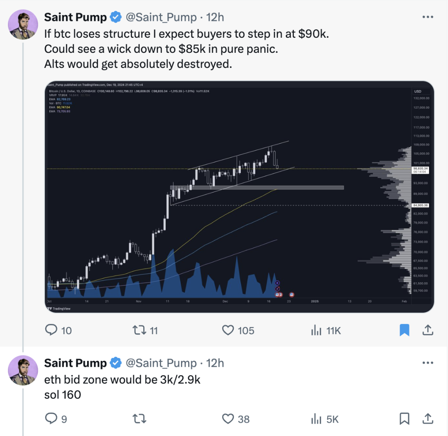
Task: Remove bookmark from the BTC chart tweet
Action: 404,330
